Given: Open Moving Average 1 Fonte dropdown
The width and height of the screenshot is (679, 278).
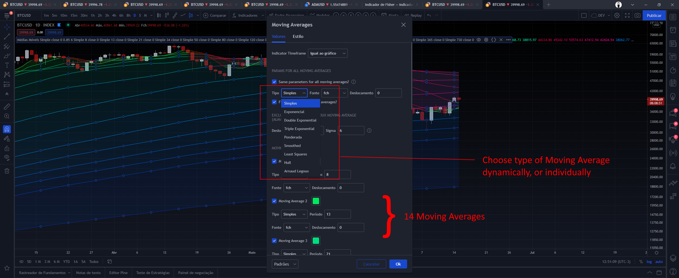Looking at the screenshot, I should [x=297, y=188].
